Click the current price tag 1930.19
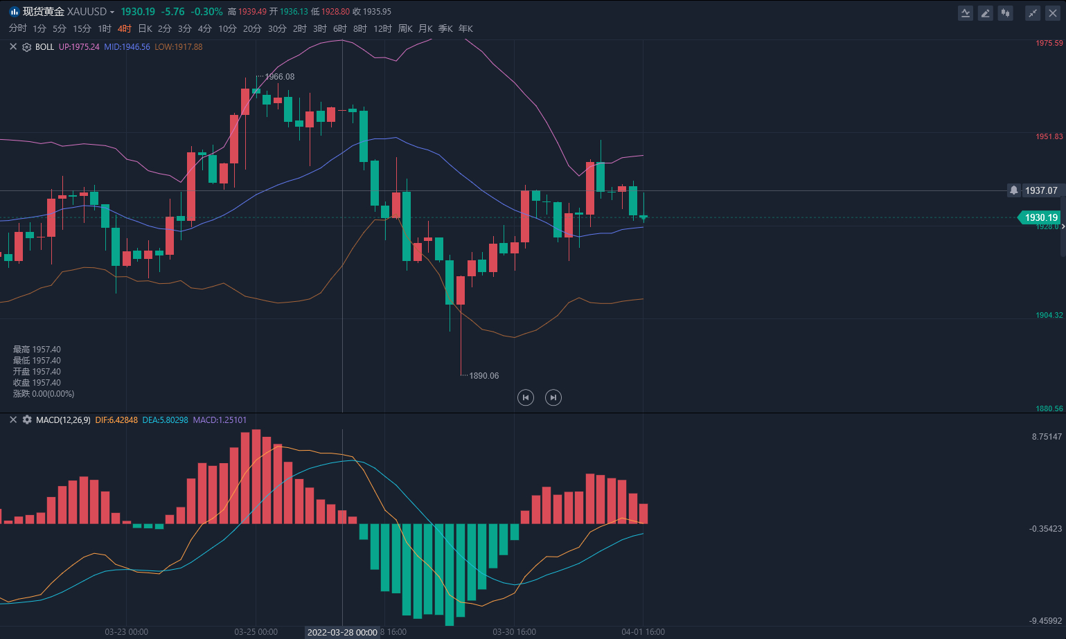This screenshot has width=1066, height=639. click(1039, 217)
